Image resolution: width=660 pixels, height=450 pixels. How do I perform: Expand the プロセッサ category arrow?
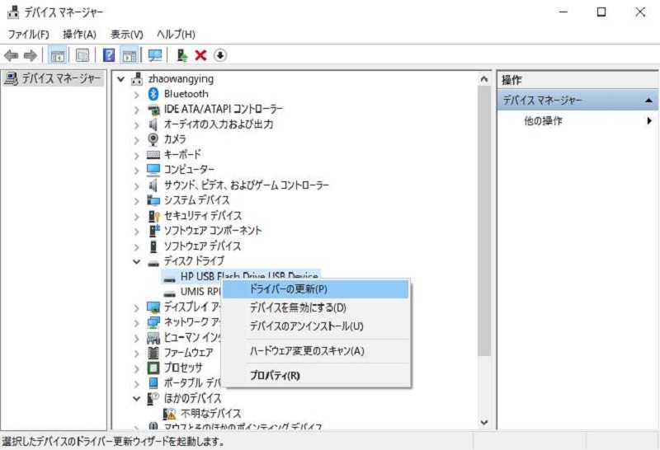(136, 369)
